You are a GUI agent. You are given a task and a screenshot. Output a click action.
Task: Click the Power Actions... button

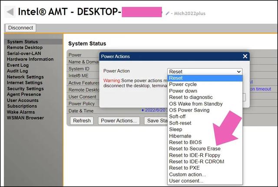click(119, 121)
